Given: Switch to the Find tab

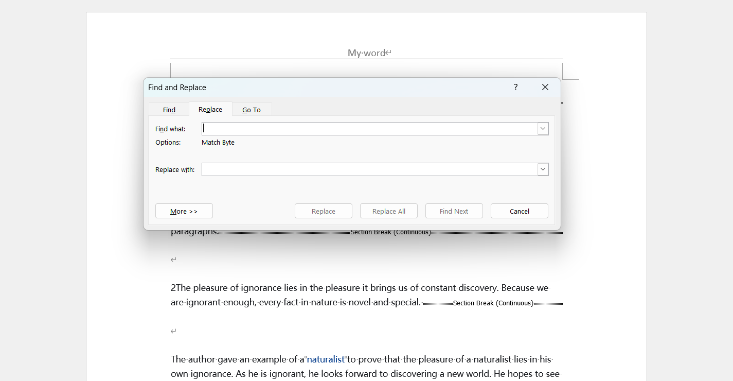Looking at the screenshot, I should tap(169, 110).
